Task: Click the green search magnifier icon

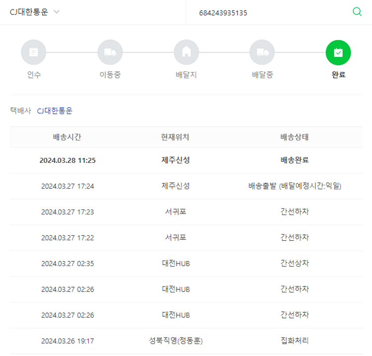Action: [x=357, y=12]
